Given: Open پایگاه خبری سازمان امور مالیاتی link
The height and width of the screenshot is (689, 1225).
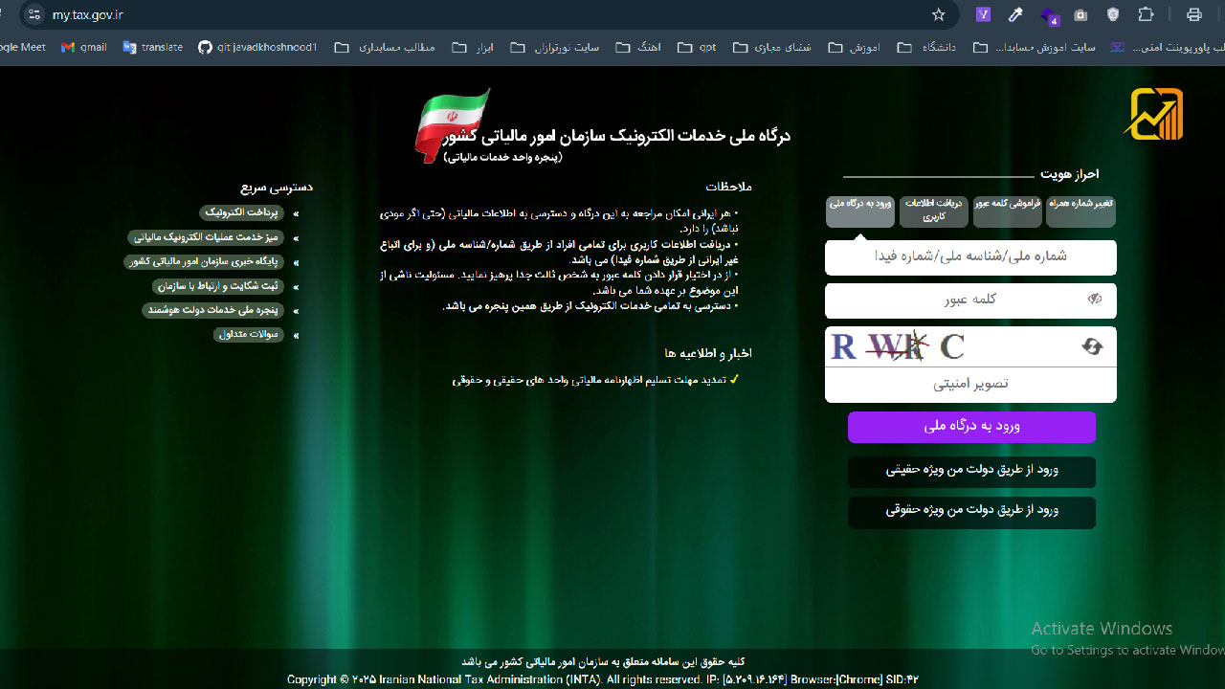Looking at the screenshot, I should click(204, 261).
